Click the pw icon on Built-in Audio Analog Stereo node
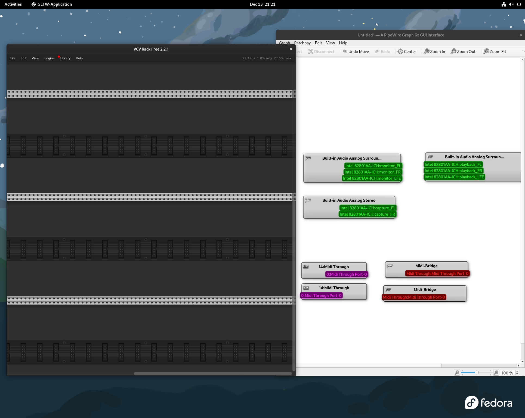 308,200
